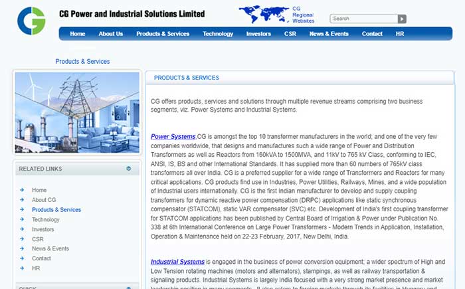Click arrow icon beside sidebar Technology
This screenshot has height=289, width=465.
point(22,219)
